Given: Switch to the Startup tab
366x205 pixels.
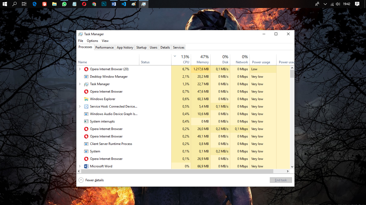Looking at the screenshot, I should point(141,48).
